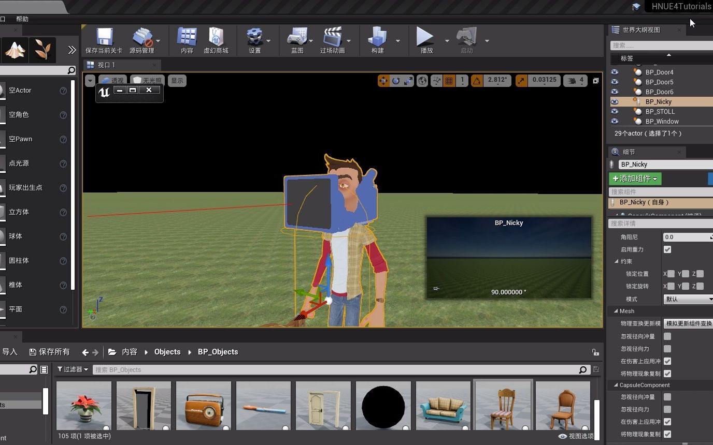
Task: Open Source Control (源码管理) toolbar icon
Action: pos(141,41)
